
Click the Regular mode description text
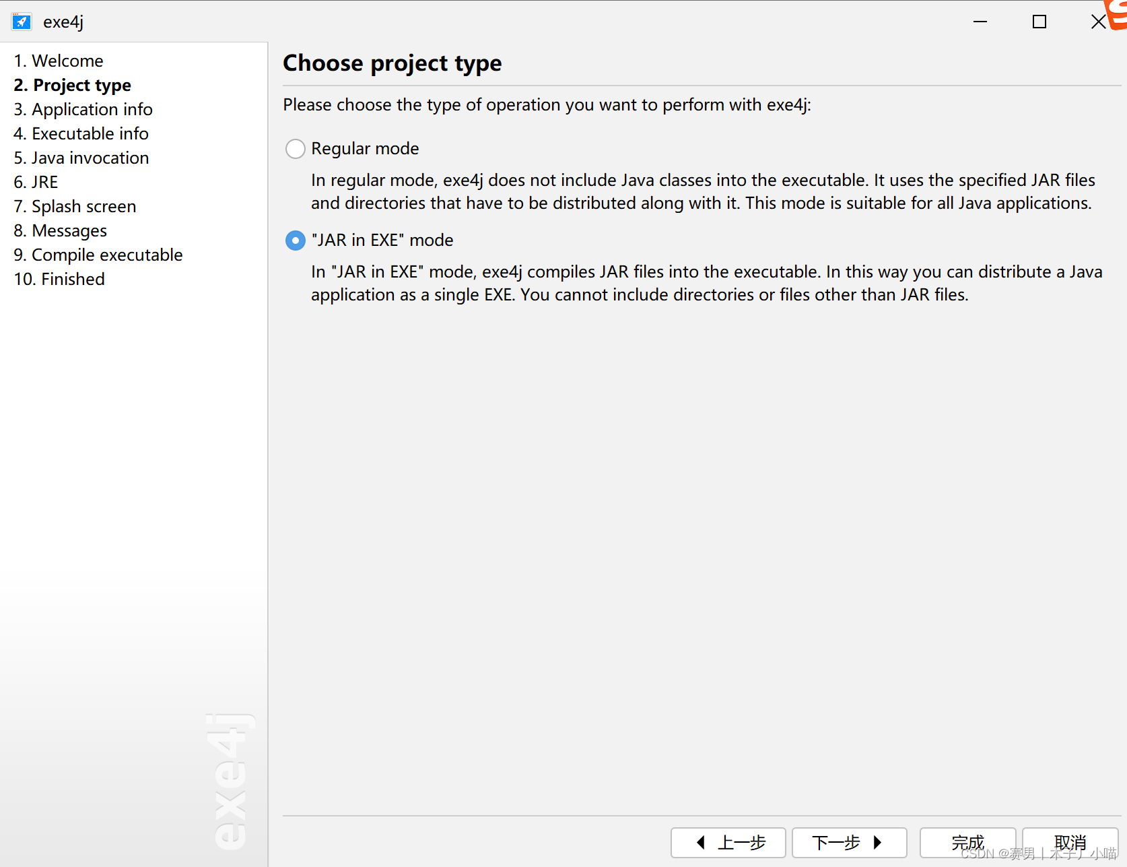(703, 191)
